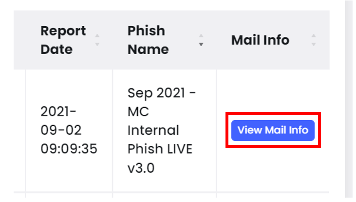Click the Report Date column header text

63,40
